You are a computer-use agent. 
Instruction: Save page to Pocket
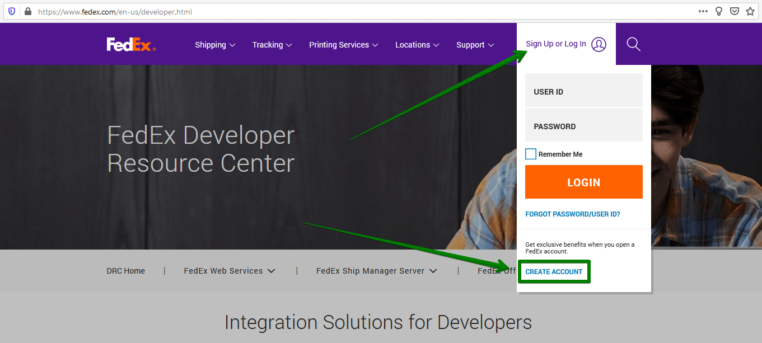tap(735, 11)
